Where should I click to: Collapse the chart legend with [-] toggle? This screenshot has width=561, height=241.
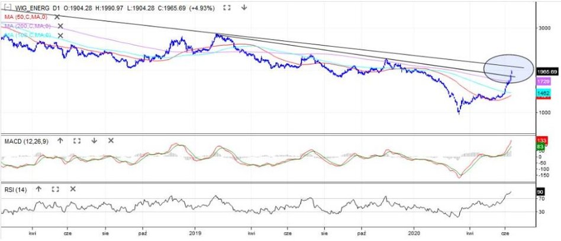point(7,8)
